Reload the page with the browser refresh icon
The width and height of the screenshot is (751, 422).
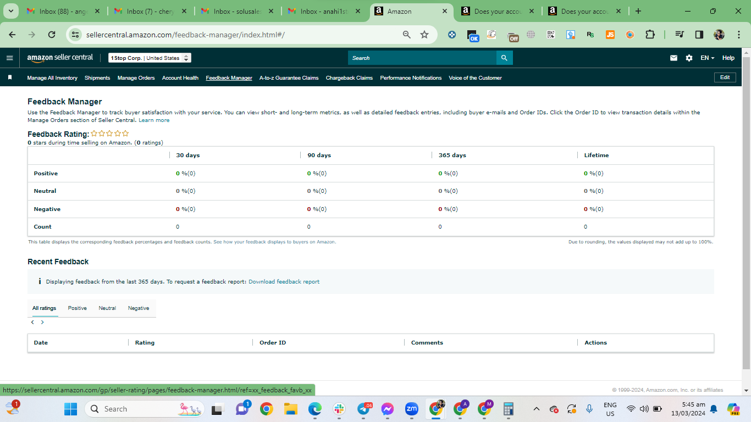(x=52, y=35)
